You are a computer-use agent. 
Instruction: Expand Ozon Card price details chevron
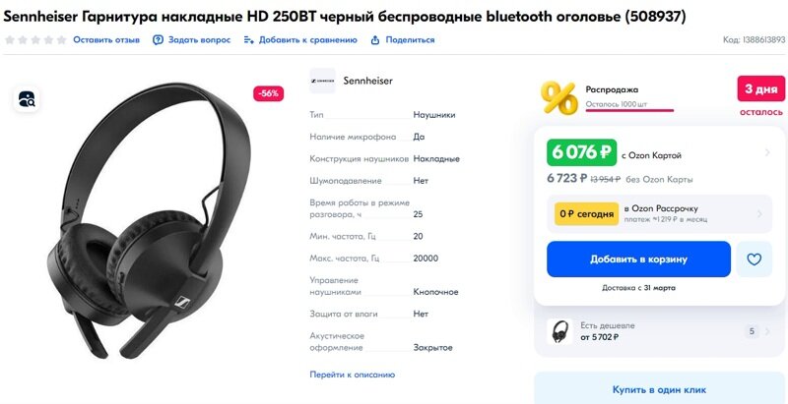(x=767, y=152)
